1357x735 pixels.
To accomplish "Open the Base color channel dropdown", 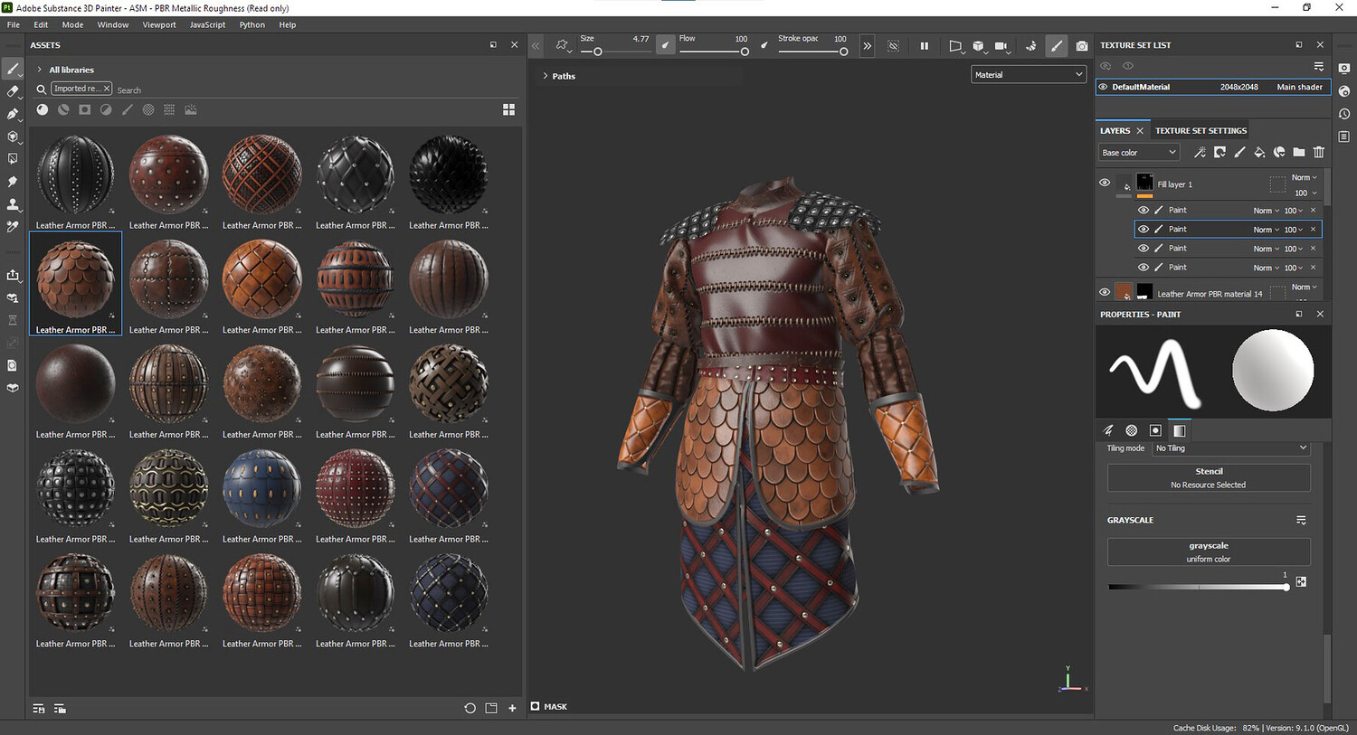I will click(x=1138, y=153).
